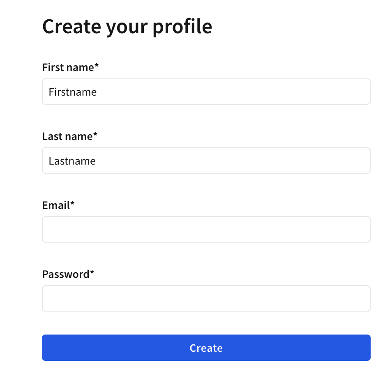Click the bottommost input field

205,298
